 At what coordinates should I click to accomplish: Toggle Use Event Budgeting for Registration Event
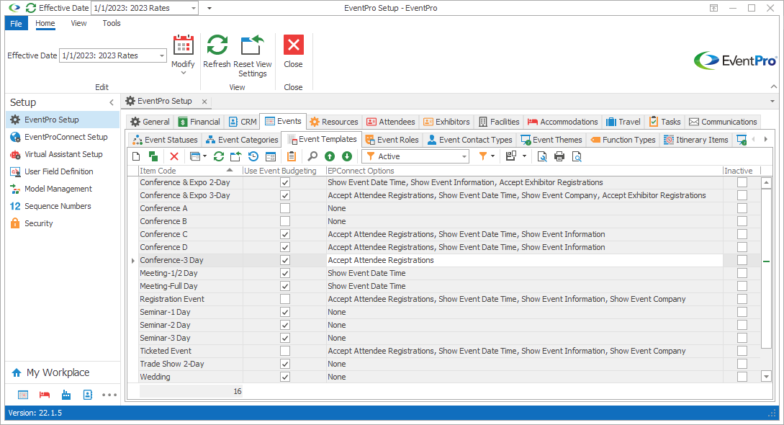(285, 299)
